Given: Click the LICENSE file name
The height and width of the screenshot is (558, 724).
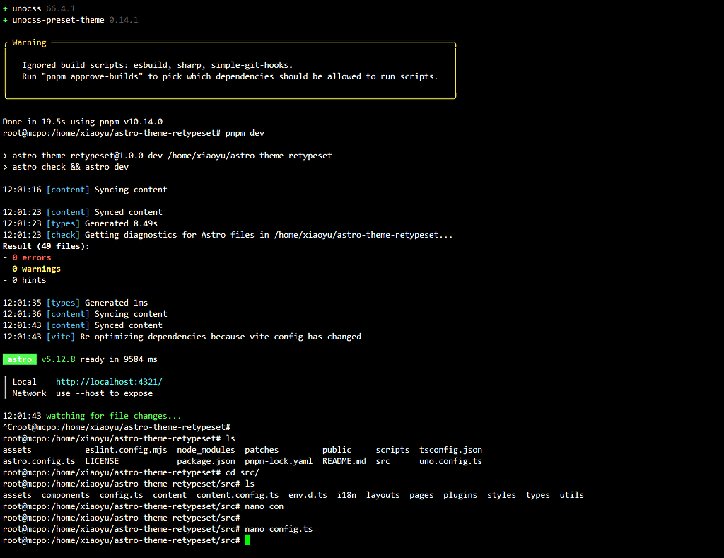Looking at the screenshot, I should [102, 461].
